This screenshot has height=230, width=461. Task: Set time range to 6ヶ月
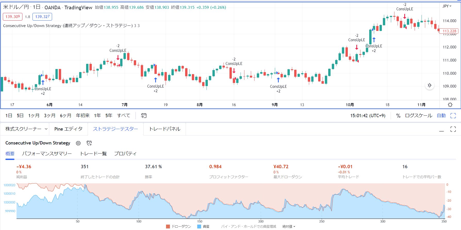(x=65, y=116)
